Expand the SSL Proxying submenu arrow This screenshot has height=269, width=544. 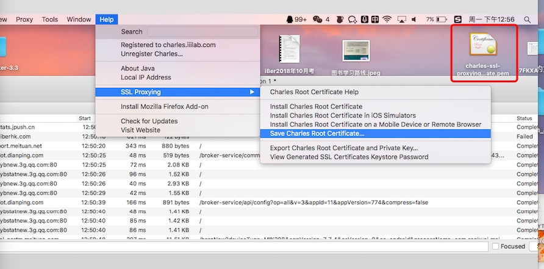click(252, 92)
